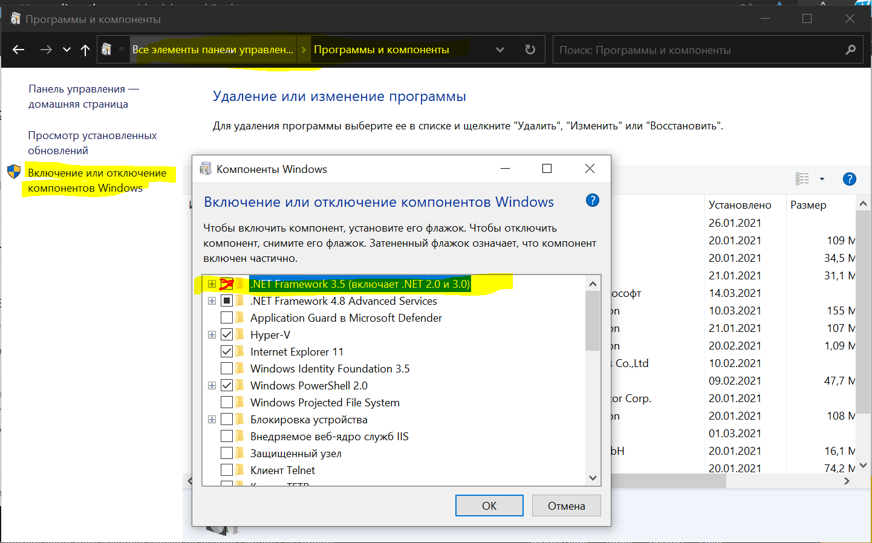
Task: Click the forward navigation arrow
Action: pos(46,50)
